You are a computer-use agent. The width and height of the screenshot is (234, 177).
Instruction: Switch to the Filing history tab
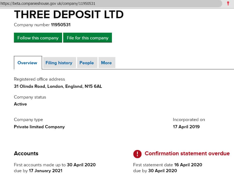[x=59, y=63]
